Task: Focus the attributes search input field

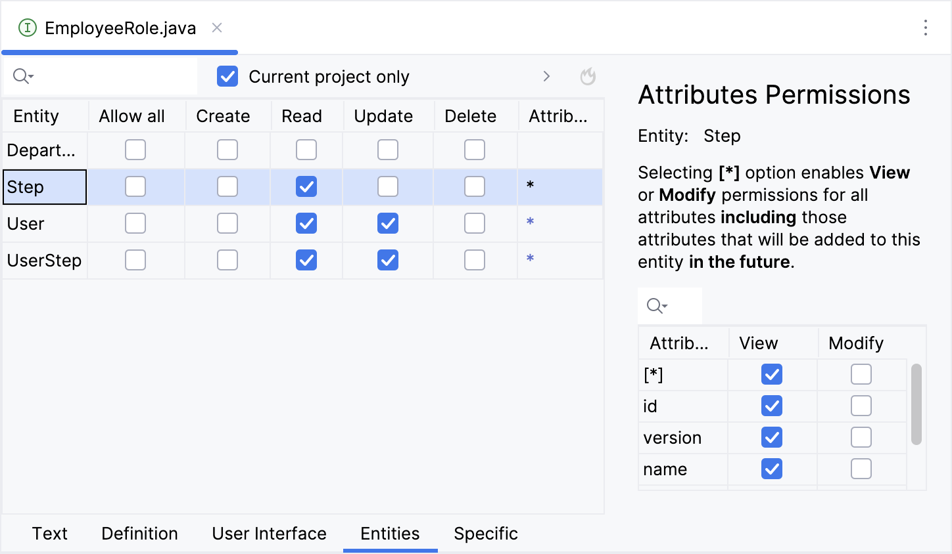Action: (670, 305)
